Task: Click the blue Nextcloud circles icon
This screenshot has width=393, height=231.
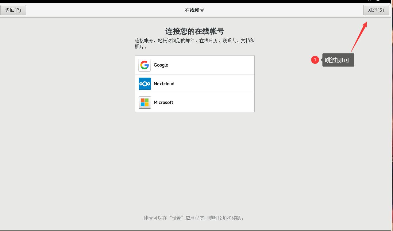Action: pos(144,84)
